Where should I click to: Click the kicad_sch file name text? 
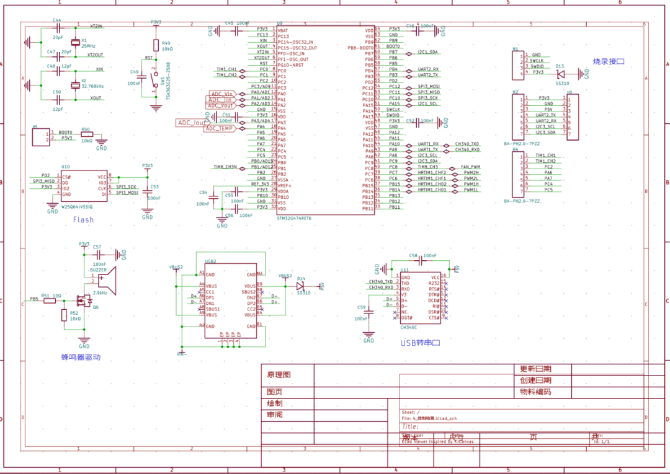[429, 419]
